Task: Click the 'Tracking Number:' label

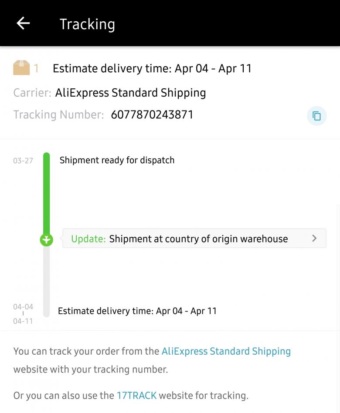Action: tap(58, 115)
